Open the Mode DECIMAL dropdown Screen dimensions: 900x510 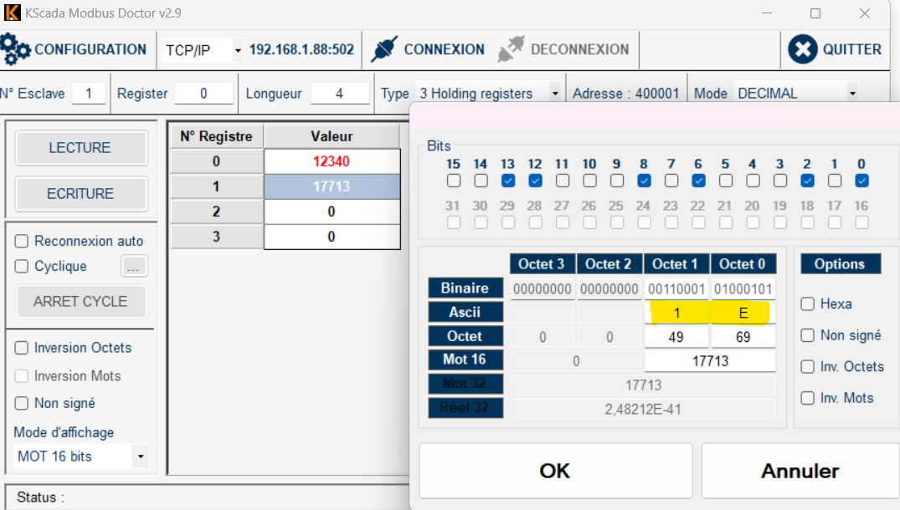852,93
